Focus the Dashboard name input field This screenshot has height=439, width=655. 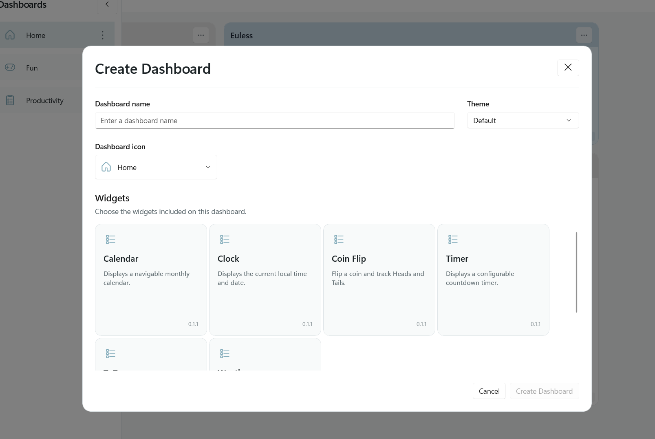(x=275, y=121)
